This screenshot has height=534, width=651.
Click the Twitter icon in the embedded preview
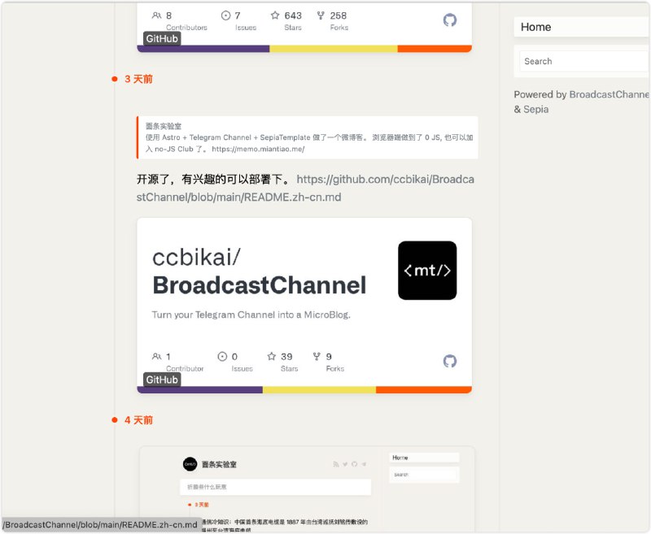click(345, 464)
